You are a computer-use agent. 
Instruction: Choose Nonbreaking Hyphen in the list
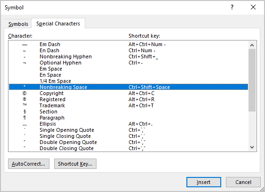128,56
